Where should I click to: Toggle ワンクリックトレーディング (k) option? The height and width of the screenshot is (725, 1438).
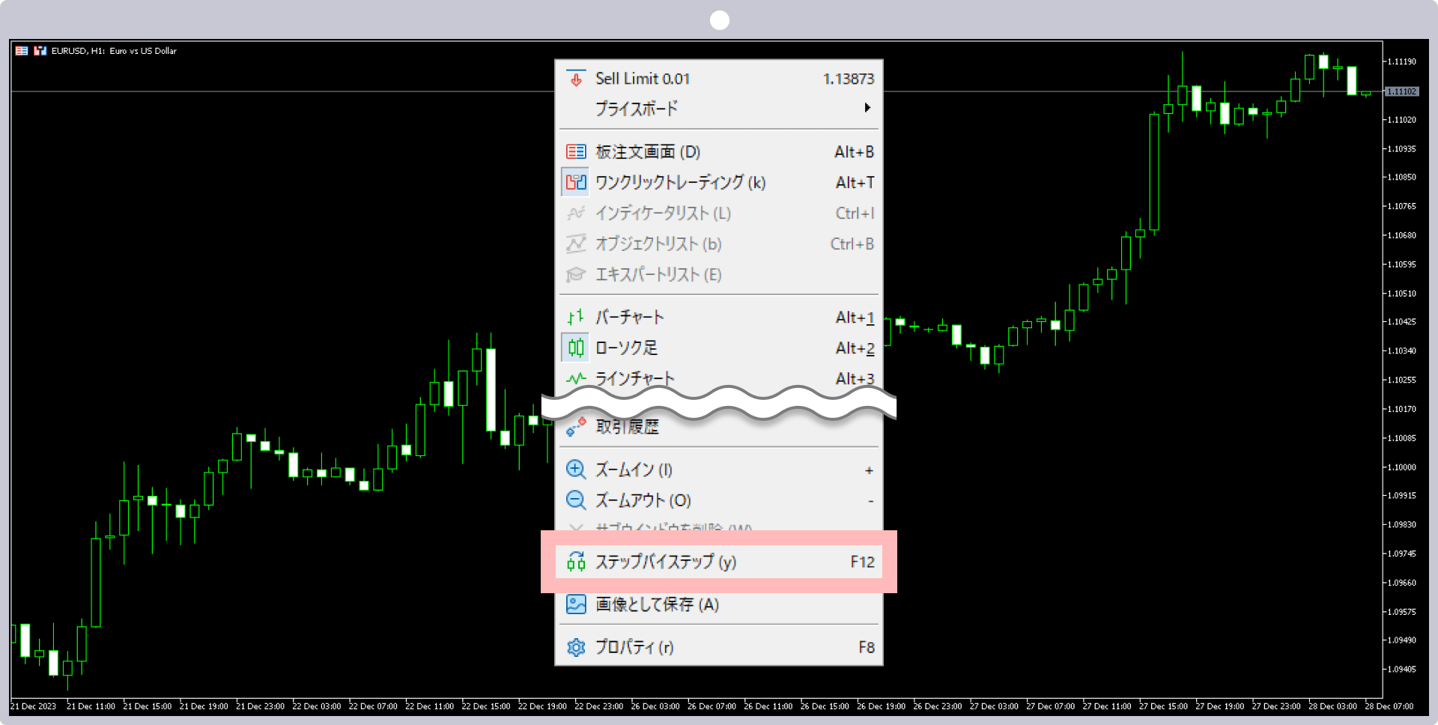click(x=719, y=182)
